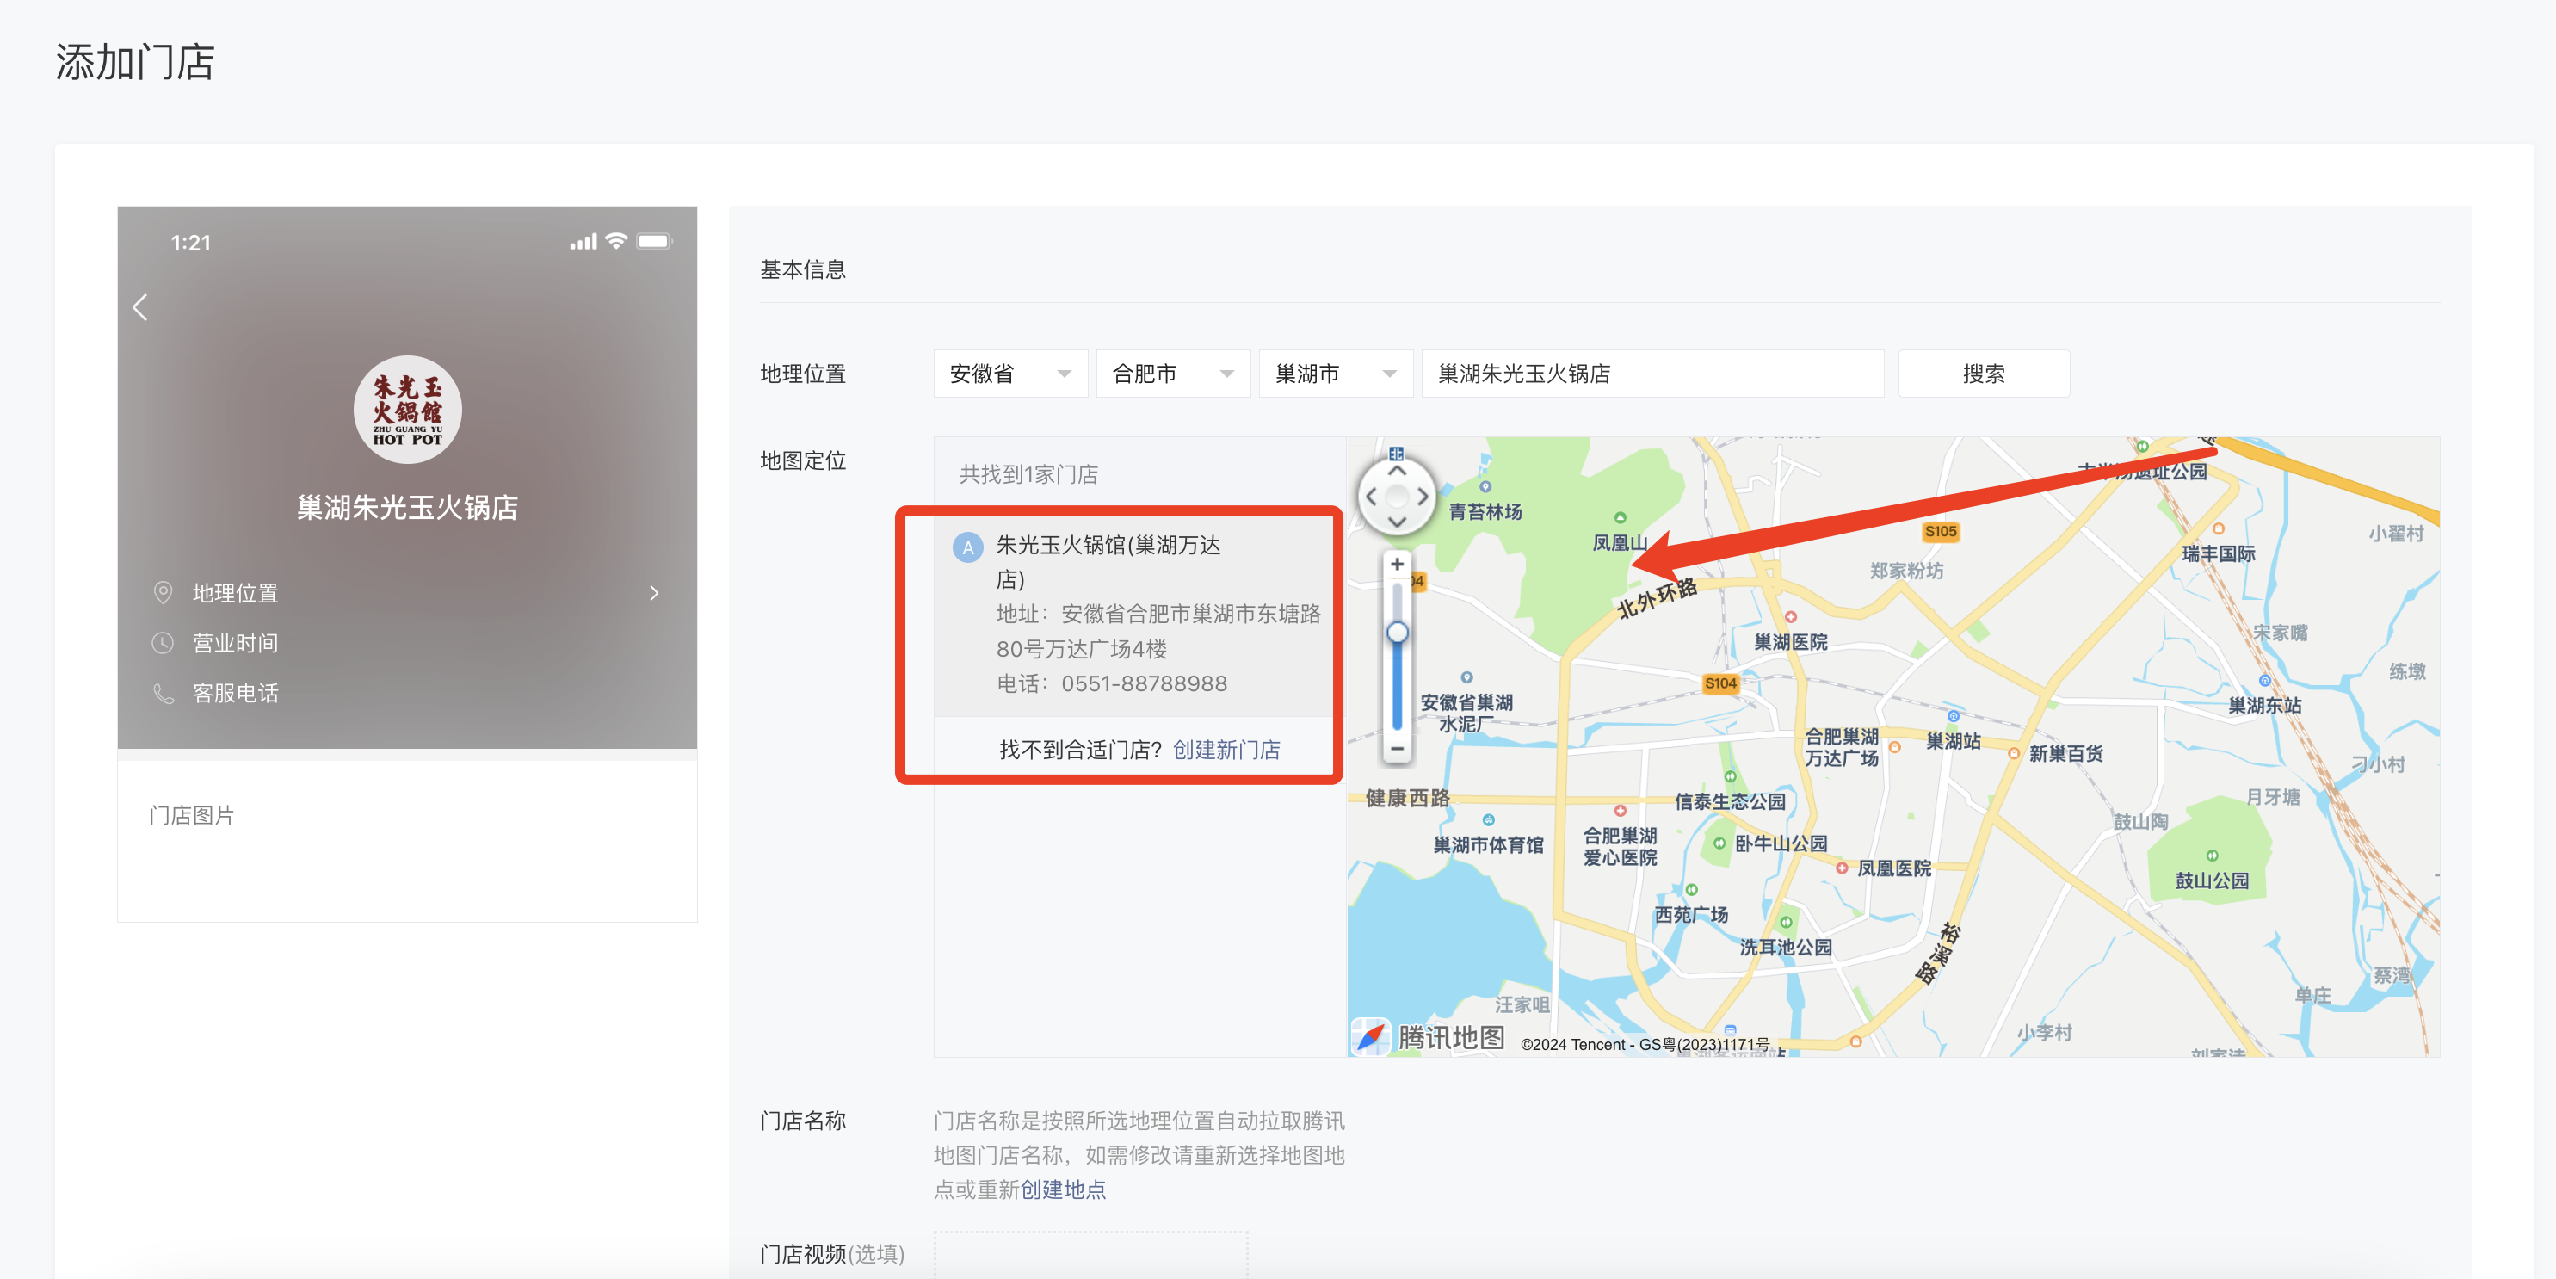Click the 新巢百货 marker
This screenshot has height=1279, width=2556.
coord(2014,754)
